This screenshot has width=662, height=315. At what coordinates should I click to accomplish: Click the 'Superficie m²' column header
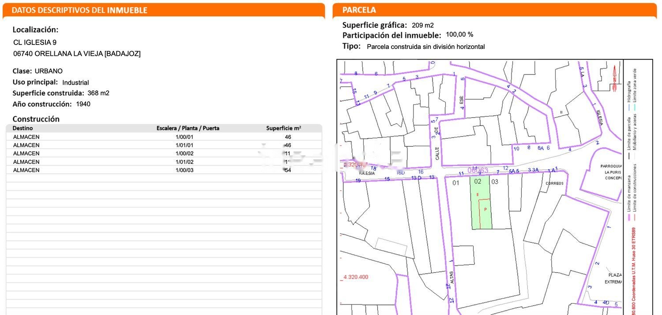click(284, 128)
